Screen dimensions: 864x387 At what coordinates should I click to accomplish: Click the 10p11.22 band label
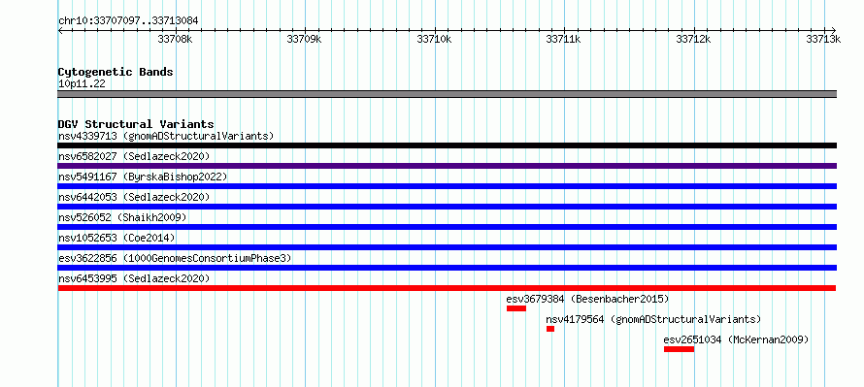coord(82,84)
